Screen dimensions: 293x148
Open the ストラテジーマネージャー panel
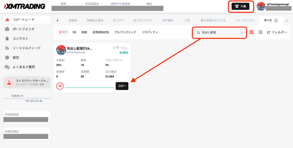(27, 82)
